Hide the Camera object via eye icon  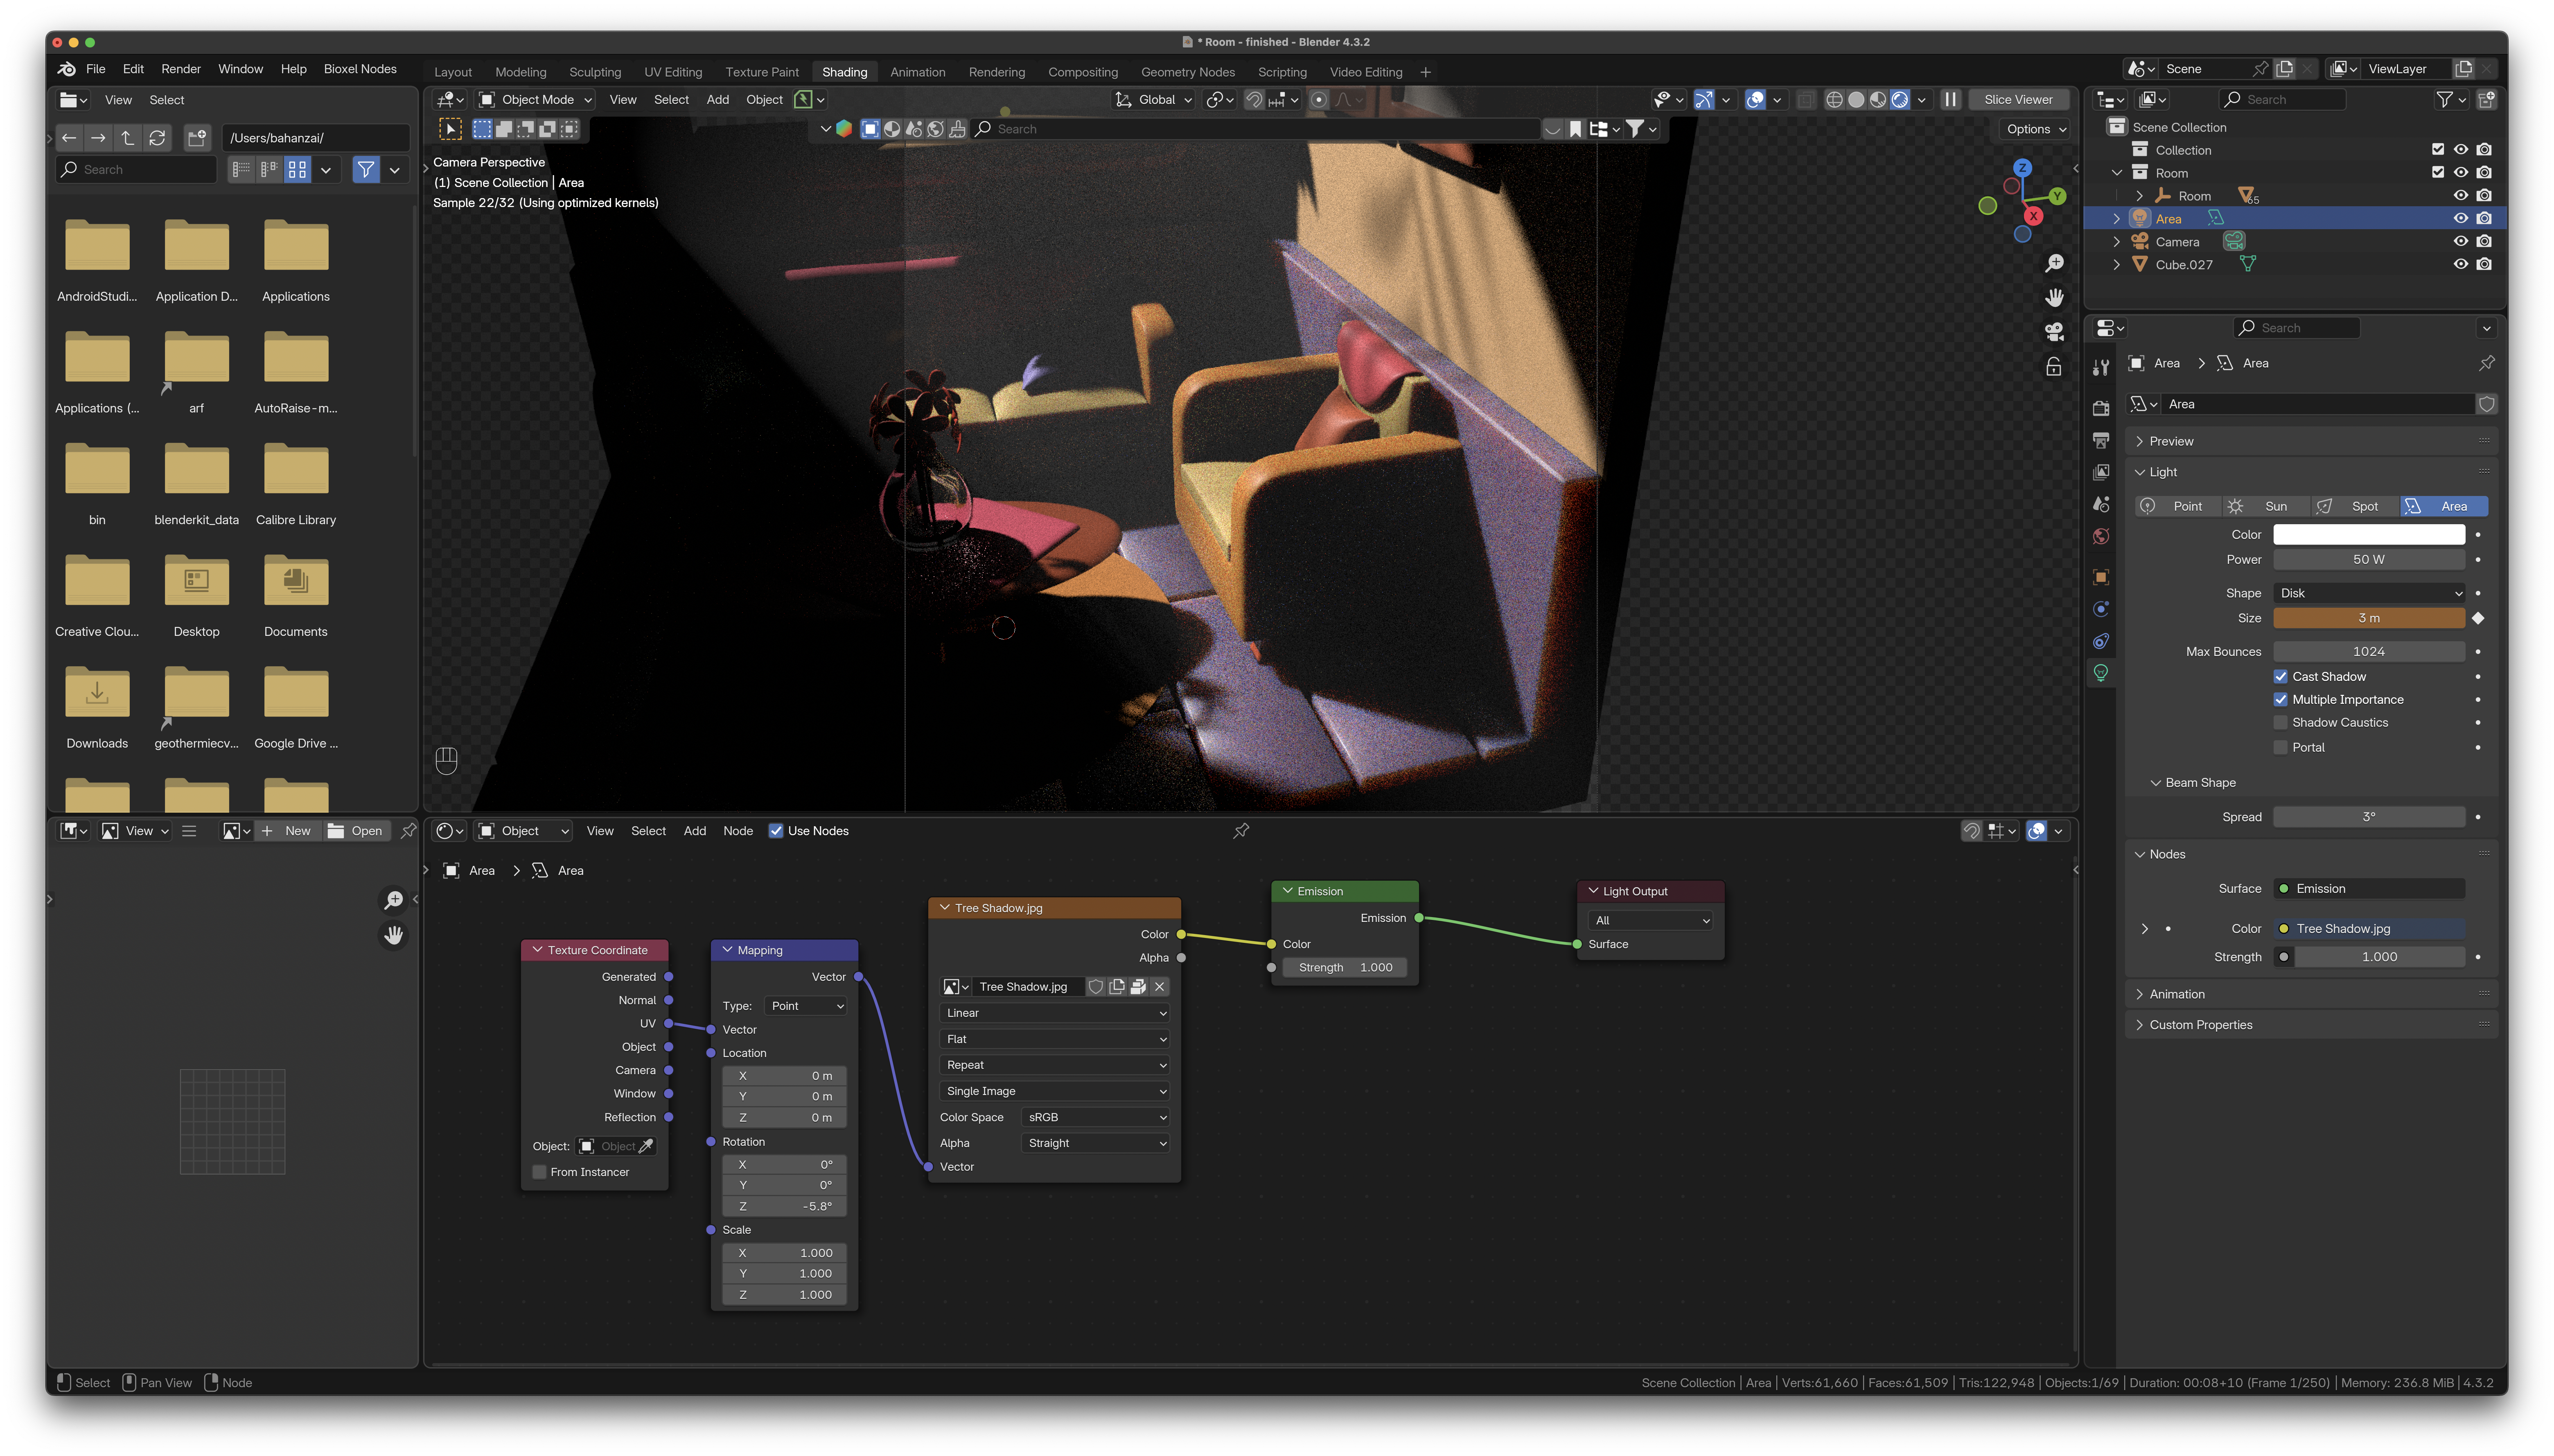pos(2461,242)
